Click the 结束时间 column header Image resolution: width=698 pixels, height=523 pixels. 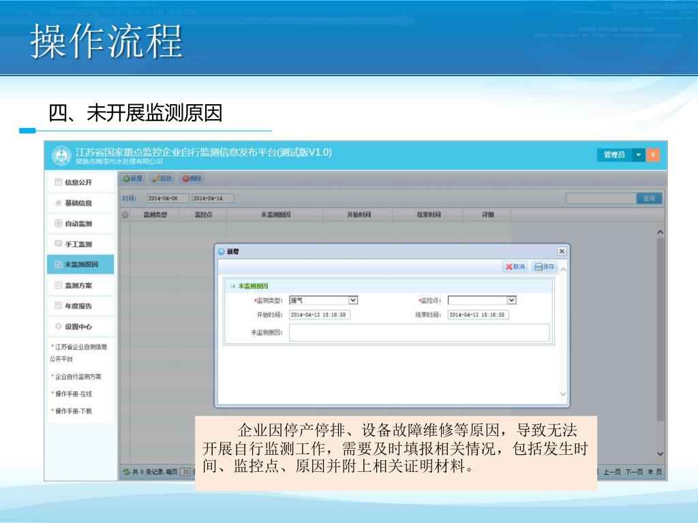coord(428,215)
